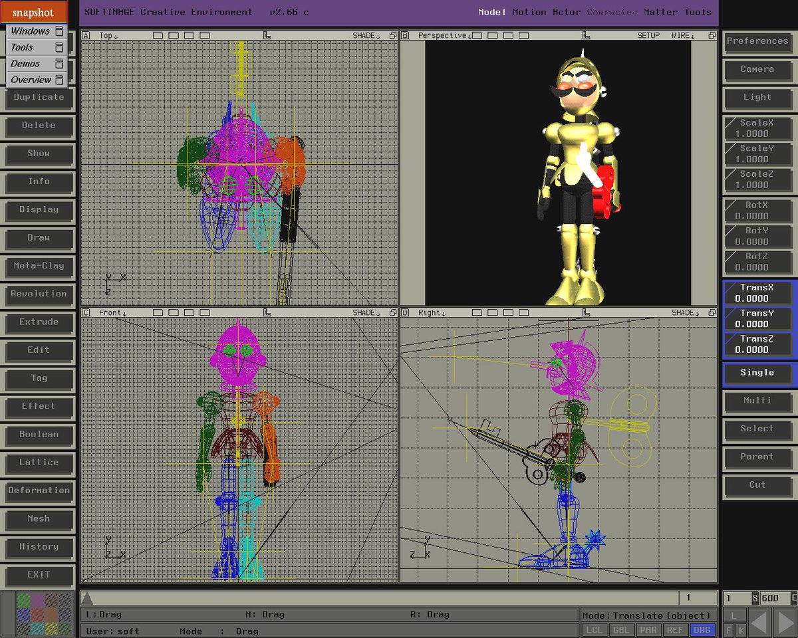Open the Perspective view type dropdown
Viewport: 798px width, 638px height.
[x=444, y=35]
